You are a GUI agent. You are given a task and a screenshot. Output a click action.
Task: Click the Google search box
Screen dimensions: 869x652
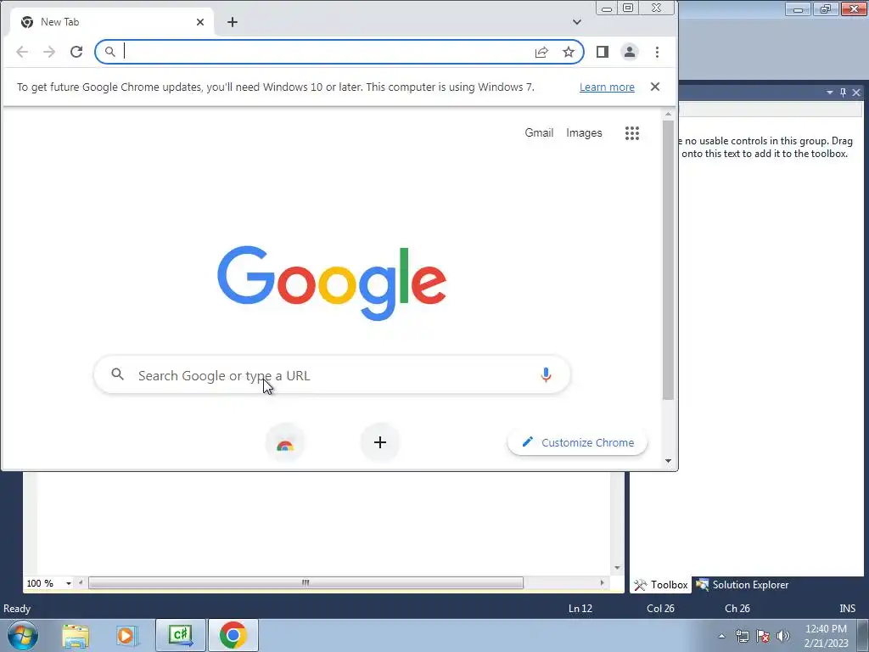coord(333,375)
